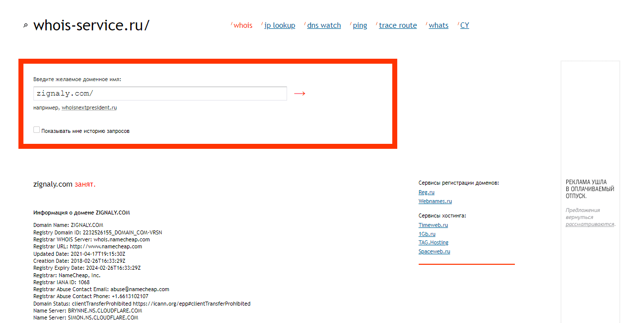Go to the dns watch page
Image resolution: width=637 pixels, height=323 pixels.
point(324,25)
